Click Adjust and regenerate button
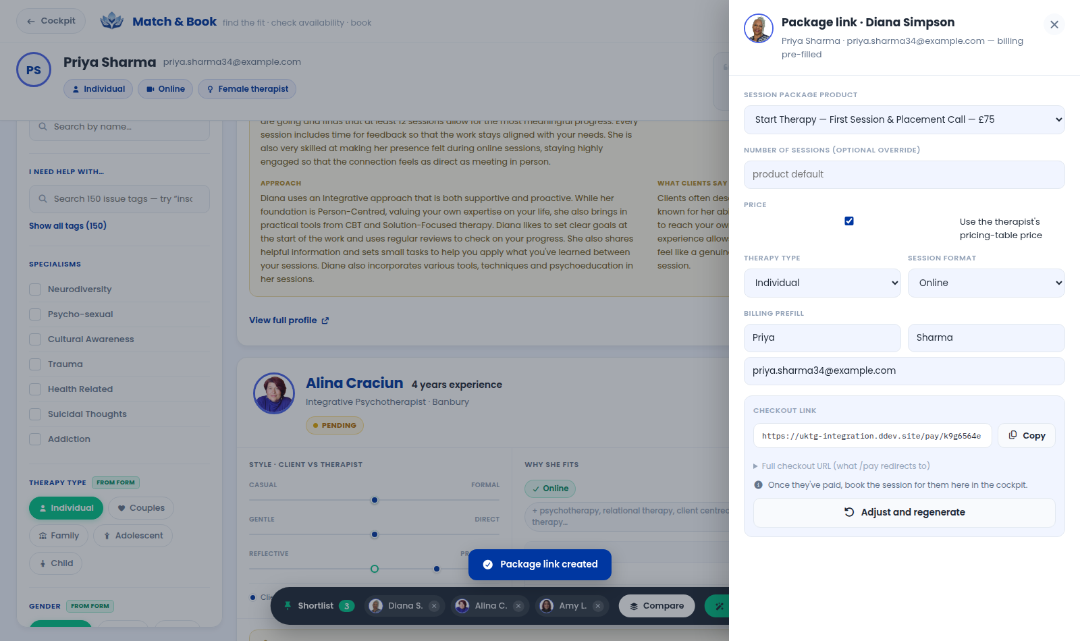Image resolution: width=1080 pixels, height=641 pixels. 905,513
